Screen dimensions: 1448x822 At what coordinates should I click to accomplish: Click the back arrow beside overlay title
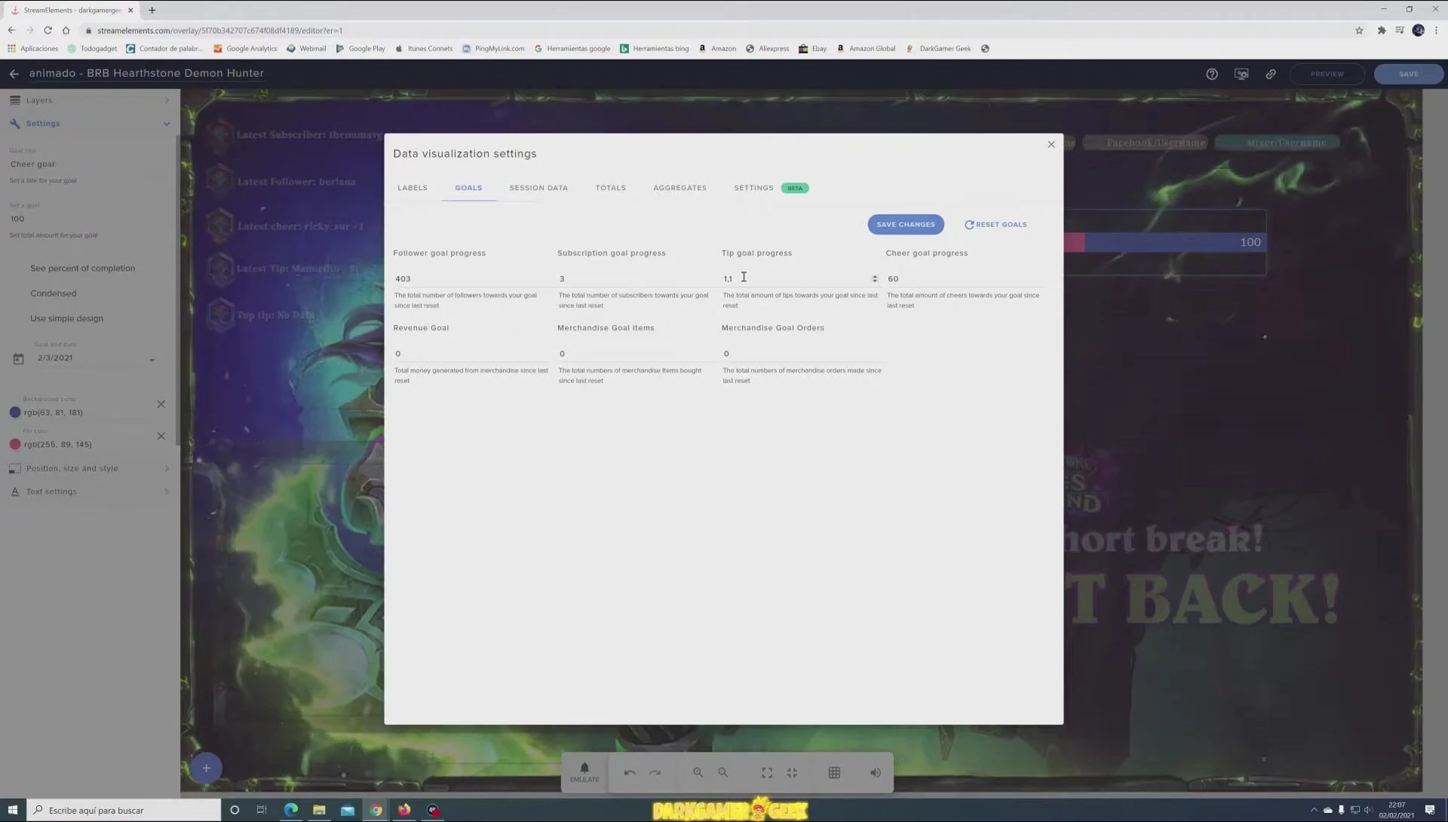click(x=14, y=74)
